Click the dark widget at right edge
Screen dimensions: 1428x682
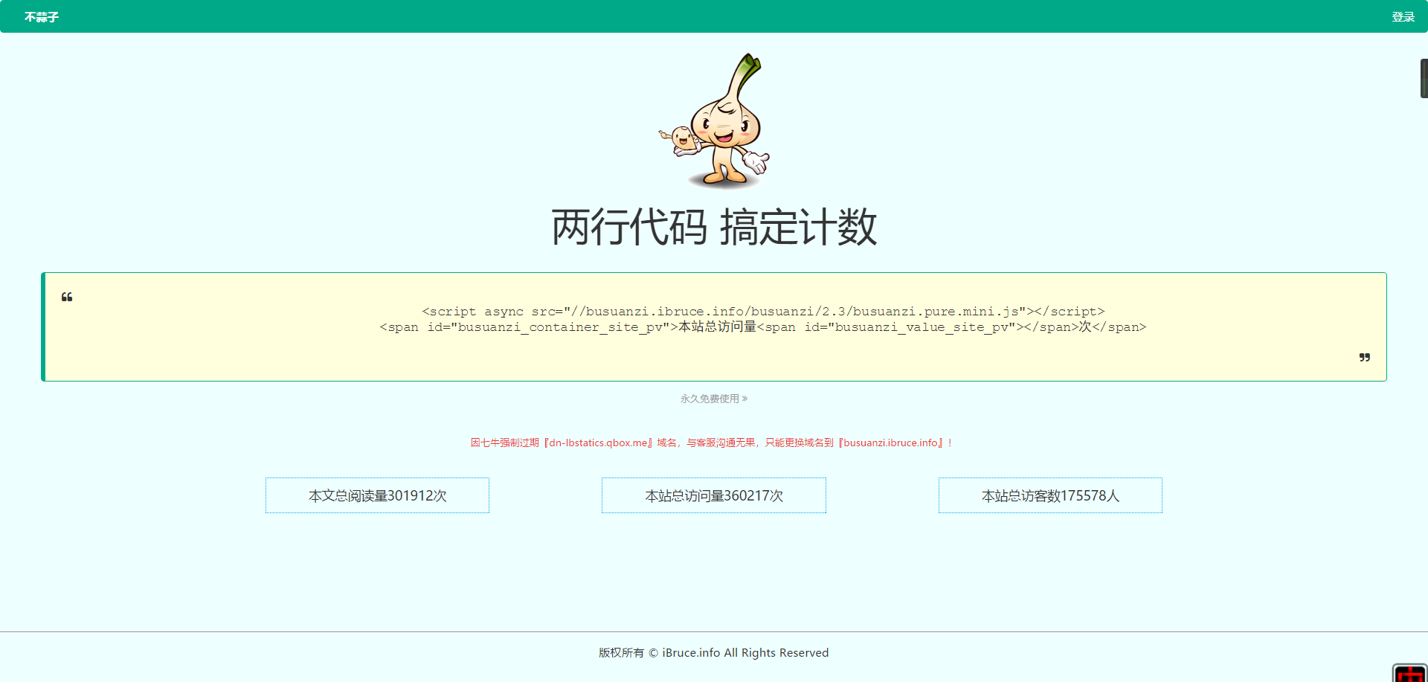(1424, 78)
